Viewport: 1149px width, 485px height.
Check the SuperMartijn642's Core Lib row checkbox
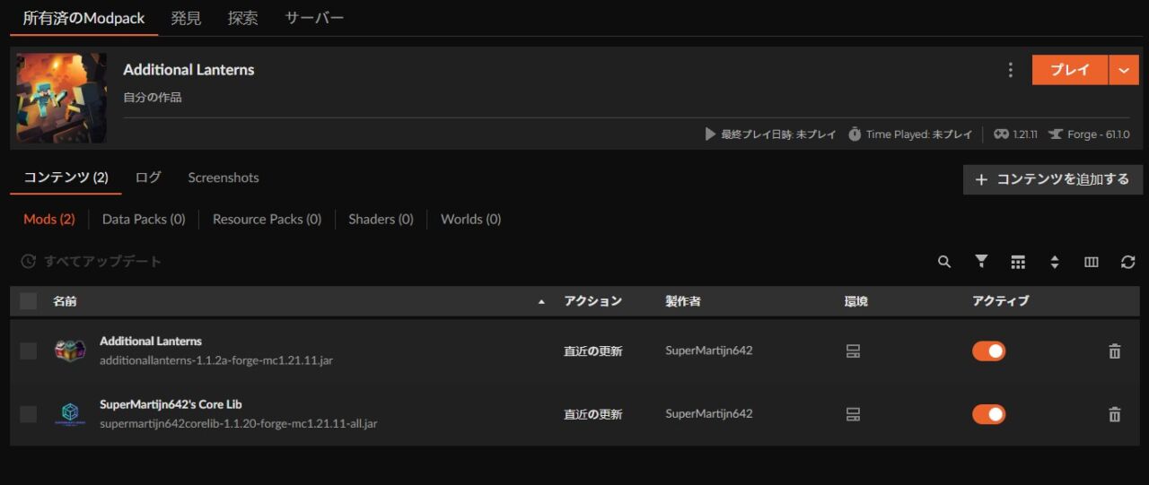[29, 413]
